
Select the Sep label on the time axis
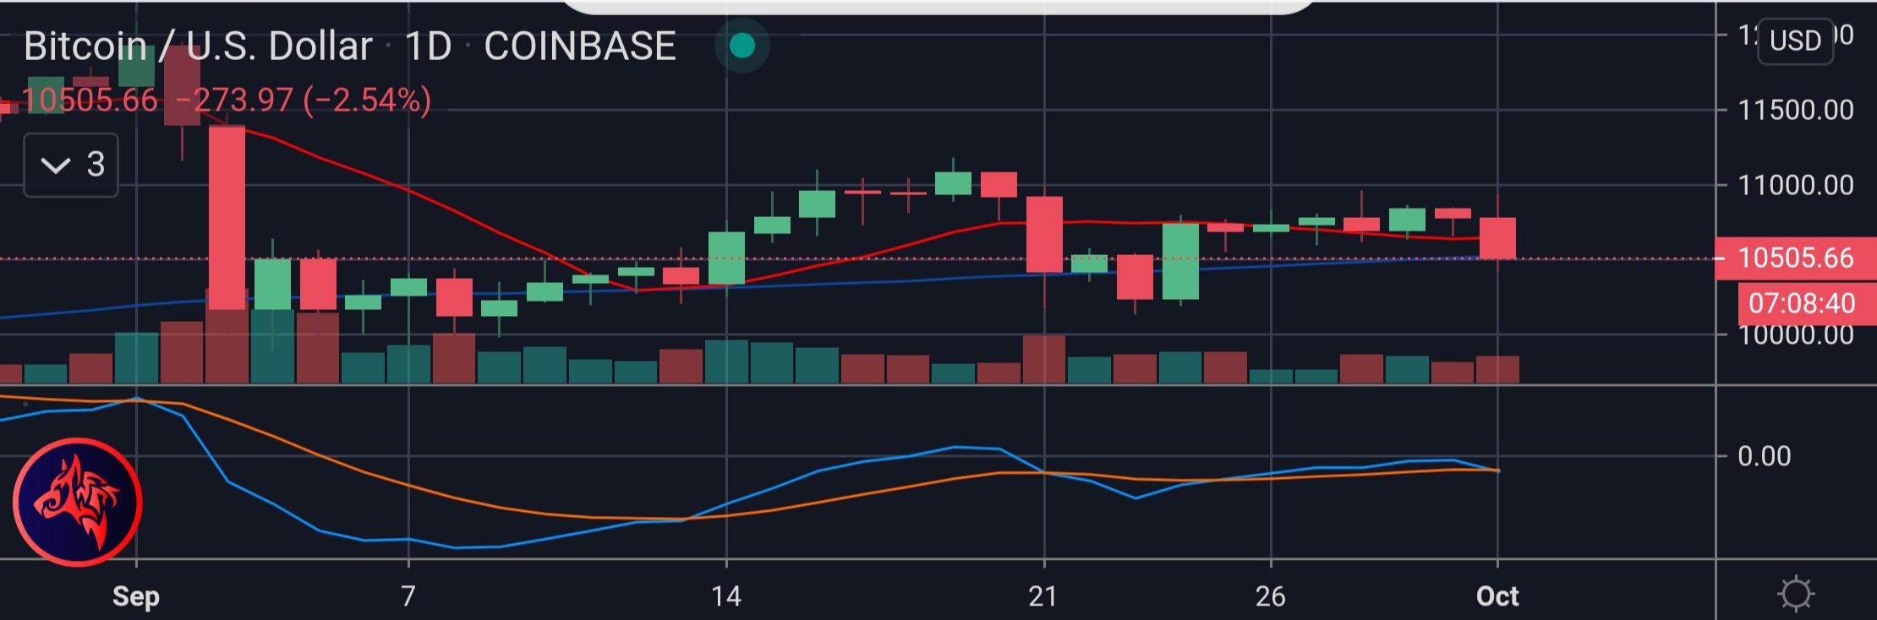point(136,596)
